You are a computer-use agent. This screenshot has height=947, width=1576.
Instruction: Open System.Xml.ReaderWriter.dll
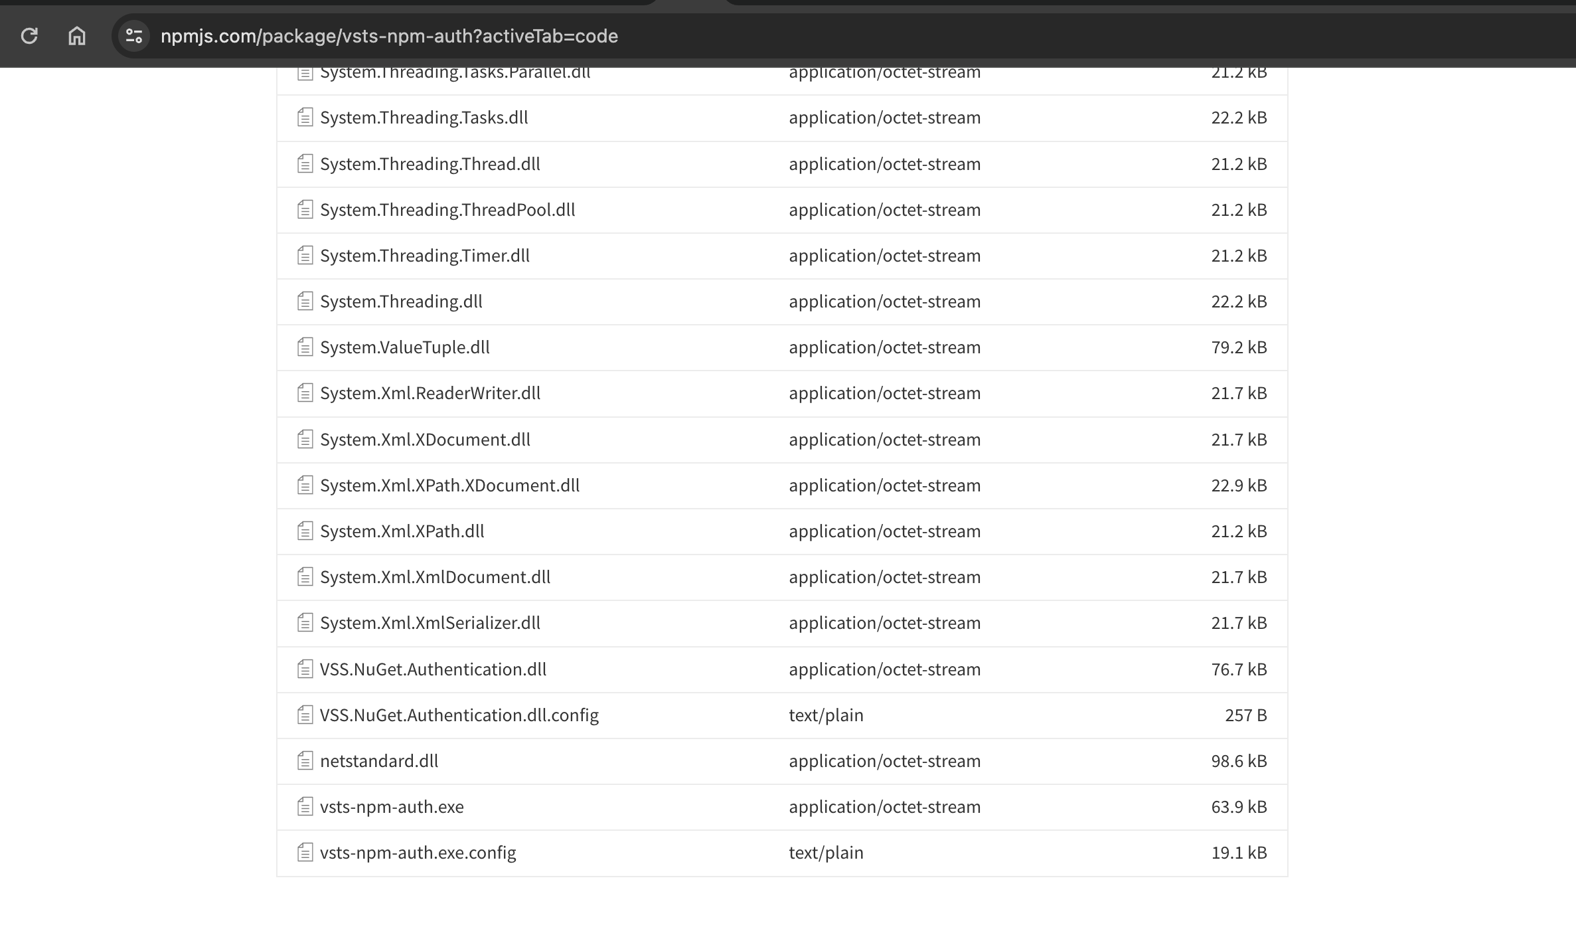pyautogui.click(x=430, y=392)
